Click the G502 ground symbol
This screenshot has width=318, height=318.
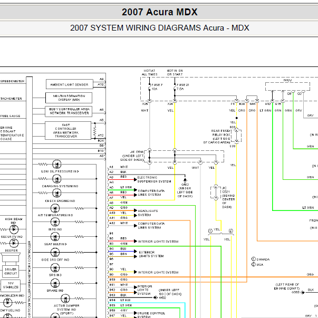pyautogui.click(x=185, y=180)
